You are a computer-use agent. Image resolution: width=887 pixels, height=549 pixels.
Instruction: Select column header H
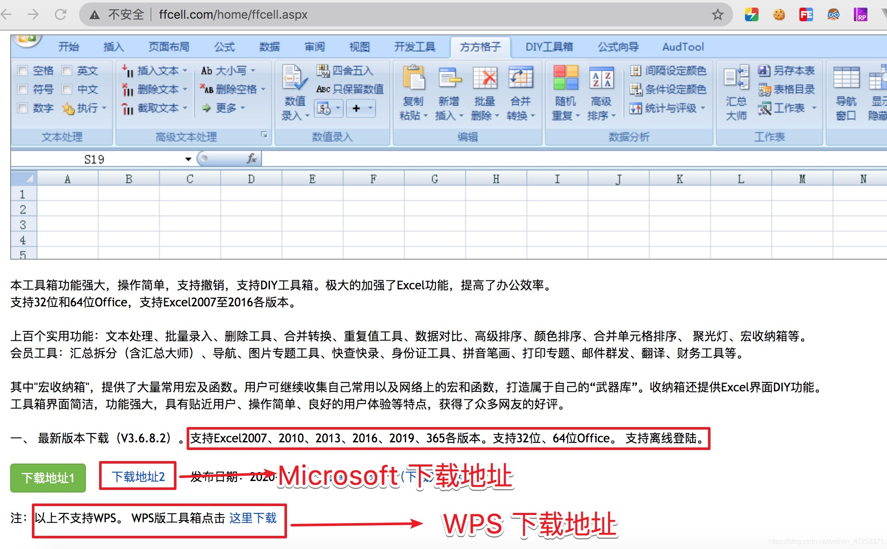[x=496, y=179]
